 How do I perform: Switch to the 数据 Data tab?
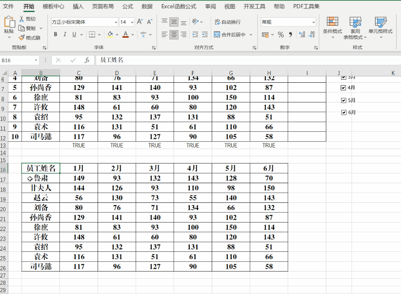point(147,6)
